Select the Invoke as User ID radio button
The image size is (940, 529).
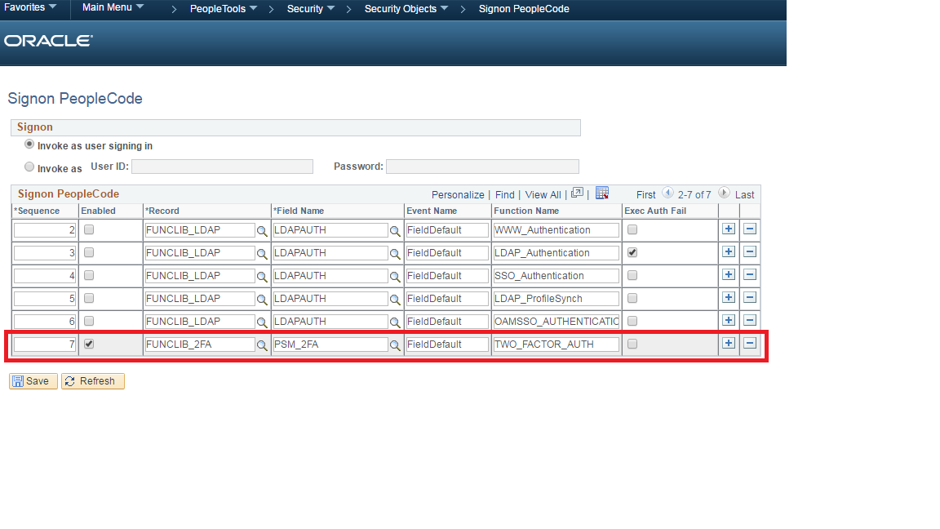tap(30, 167)
